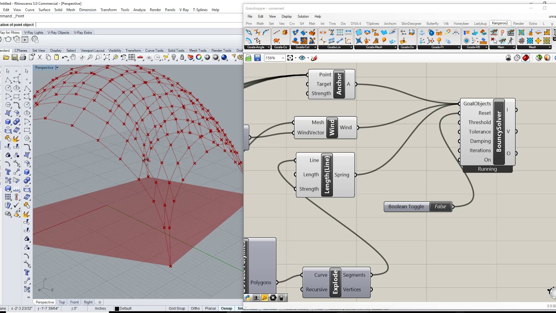
Task: Click the red shaded preview icon
Action: pyautogui.click(x=526, y=58)
